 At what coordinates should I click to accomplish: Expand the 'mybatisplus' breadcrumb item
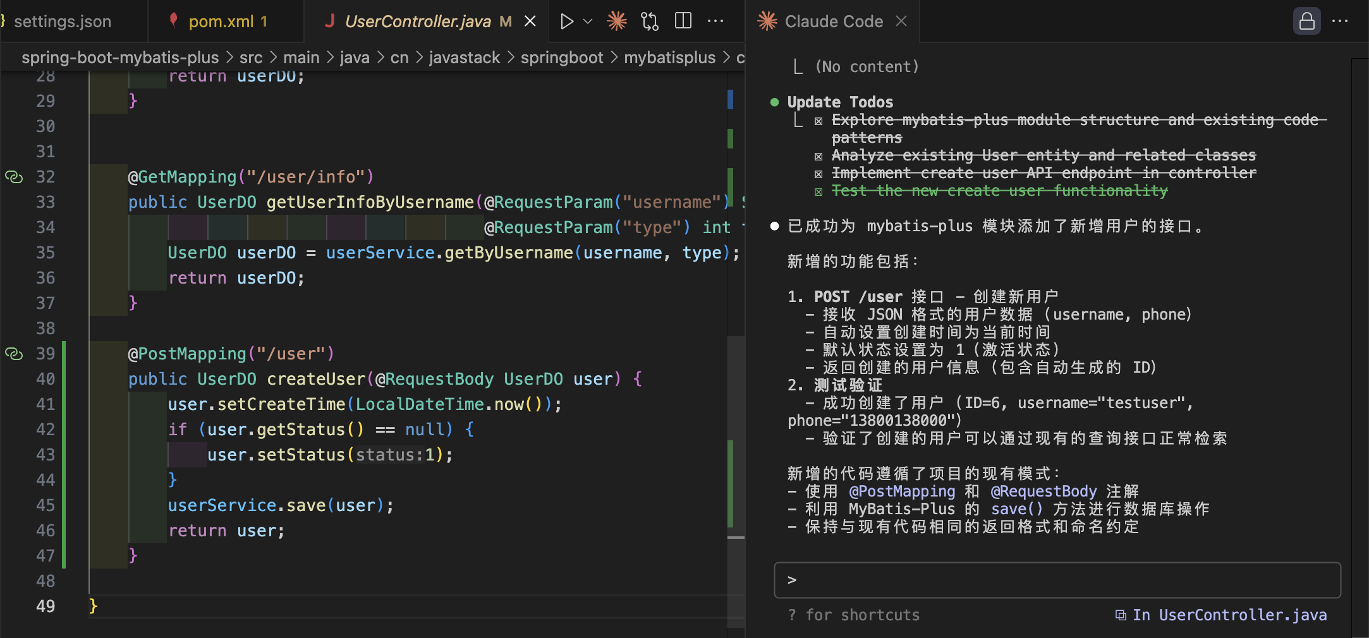(669, 57)
